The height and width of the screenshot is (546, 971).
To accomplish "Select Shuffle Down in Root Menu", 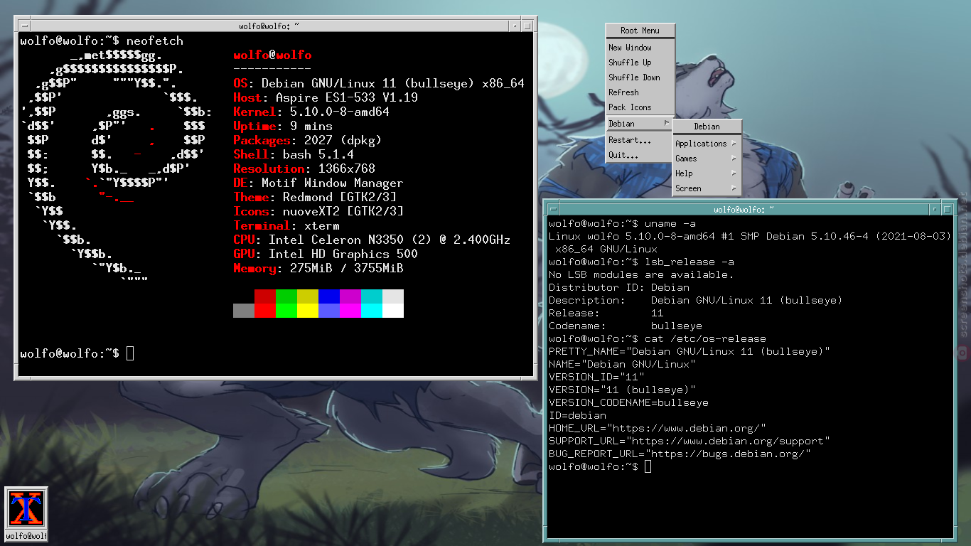I will point(640,77).
